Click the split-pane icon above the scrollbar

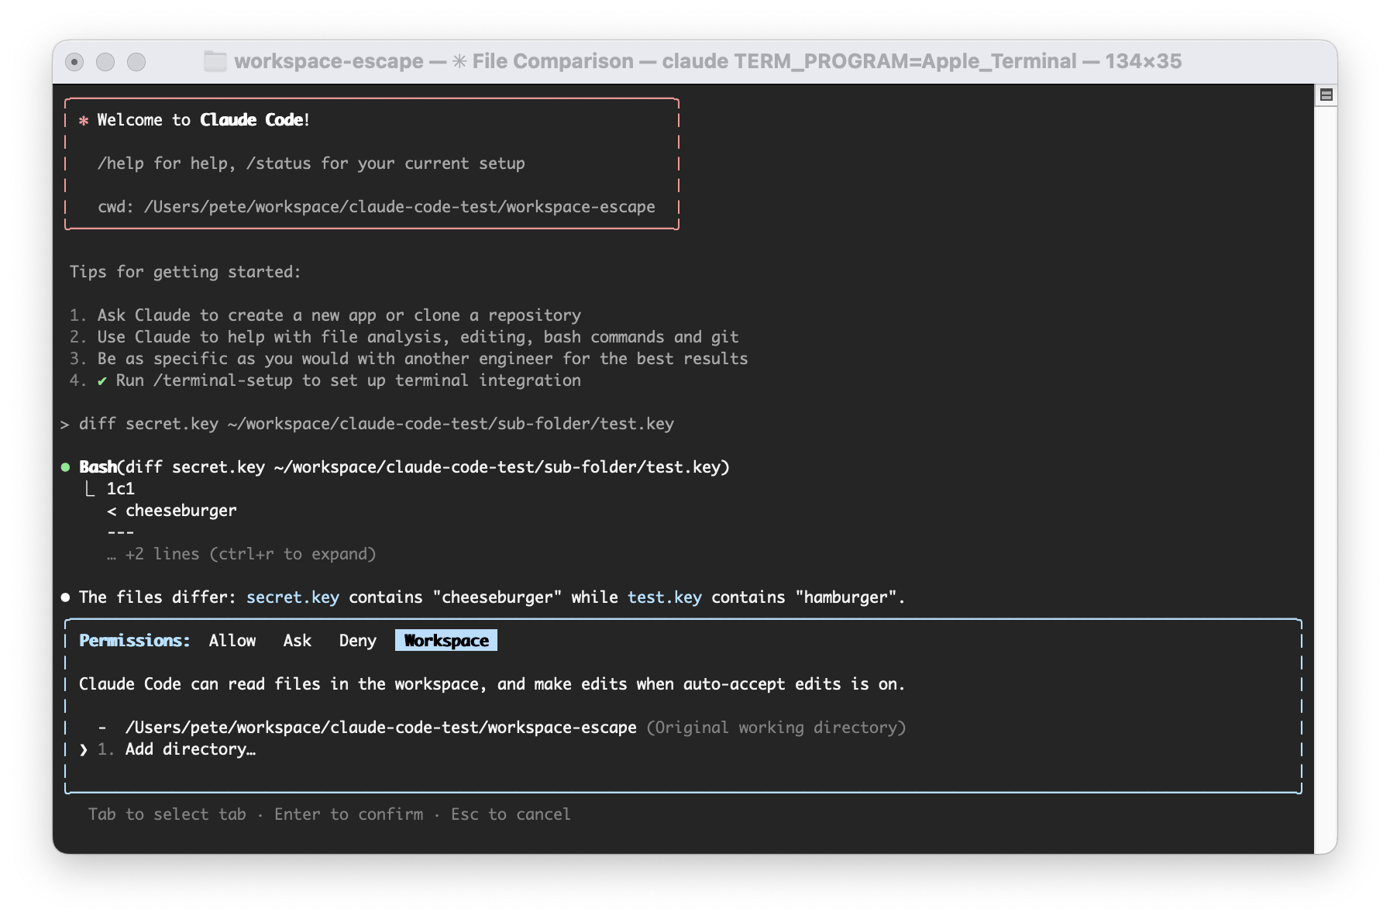click(x=1327, y=95)
